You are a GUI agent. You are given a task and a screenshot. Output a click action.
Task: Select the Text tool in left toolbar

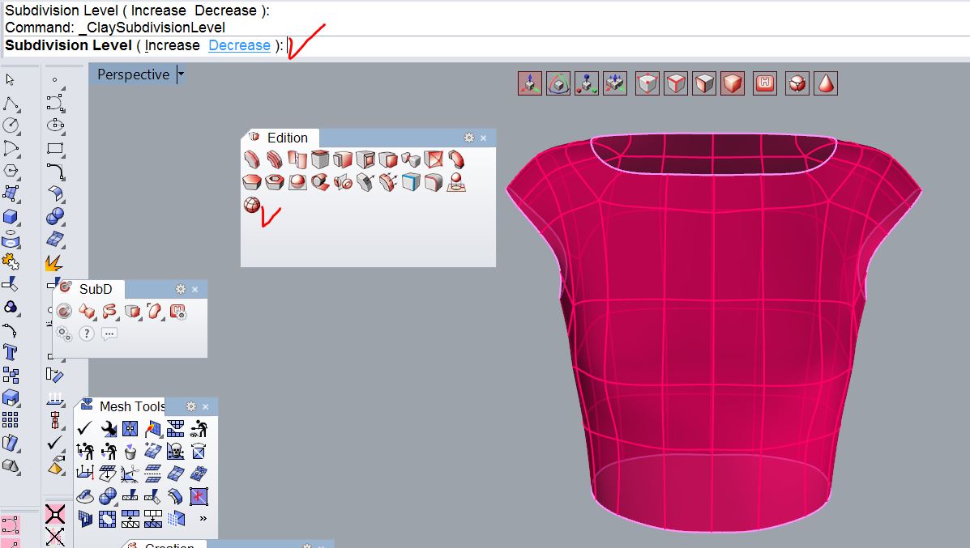[x=11, y=352]
